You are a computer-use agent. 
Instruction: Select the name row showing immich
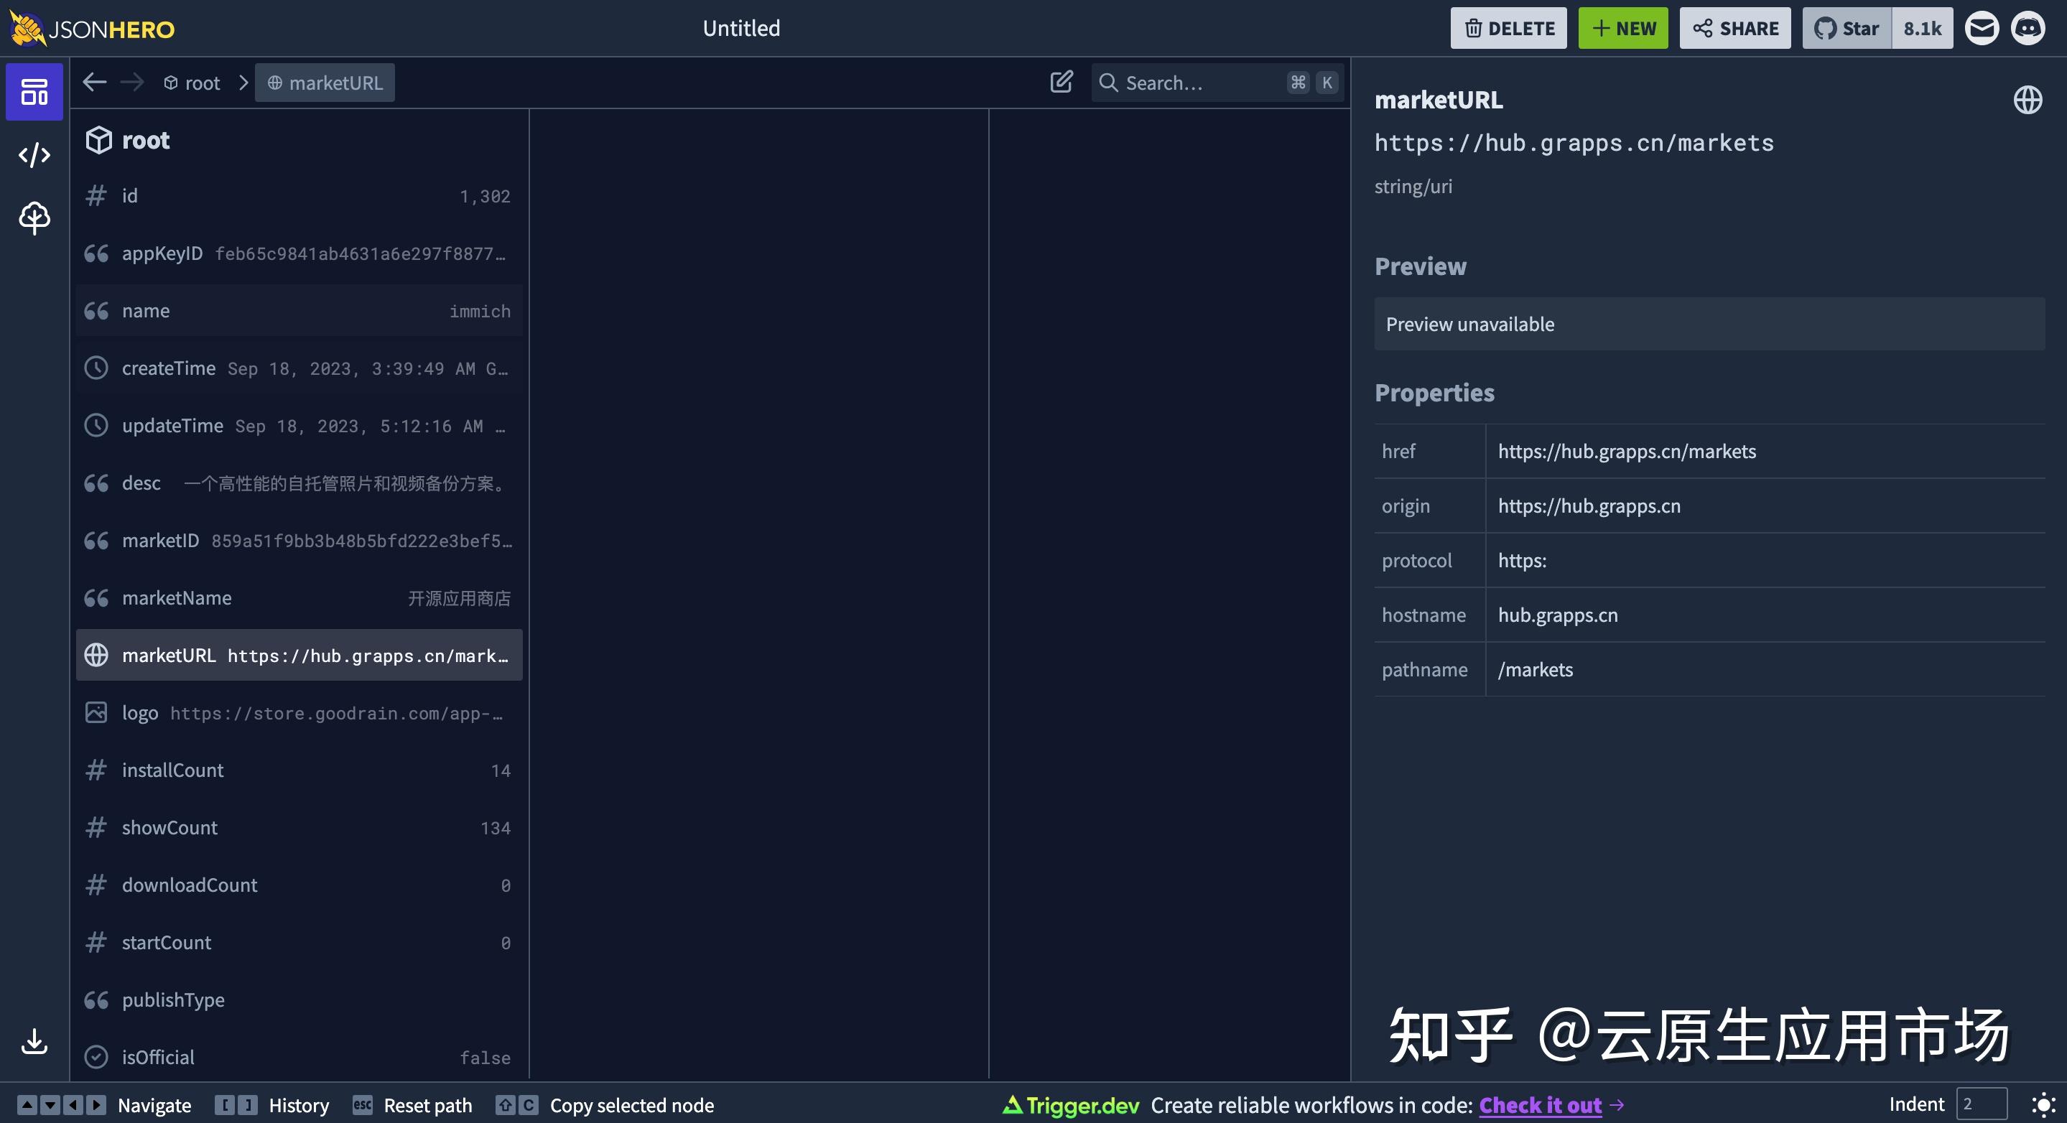click(297, 310)
